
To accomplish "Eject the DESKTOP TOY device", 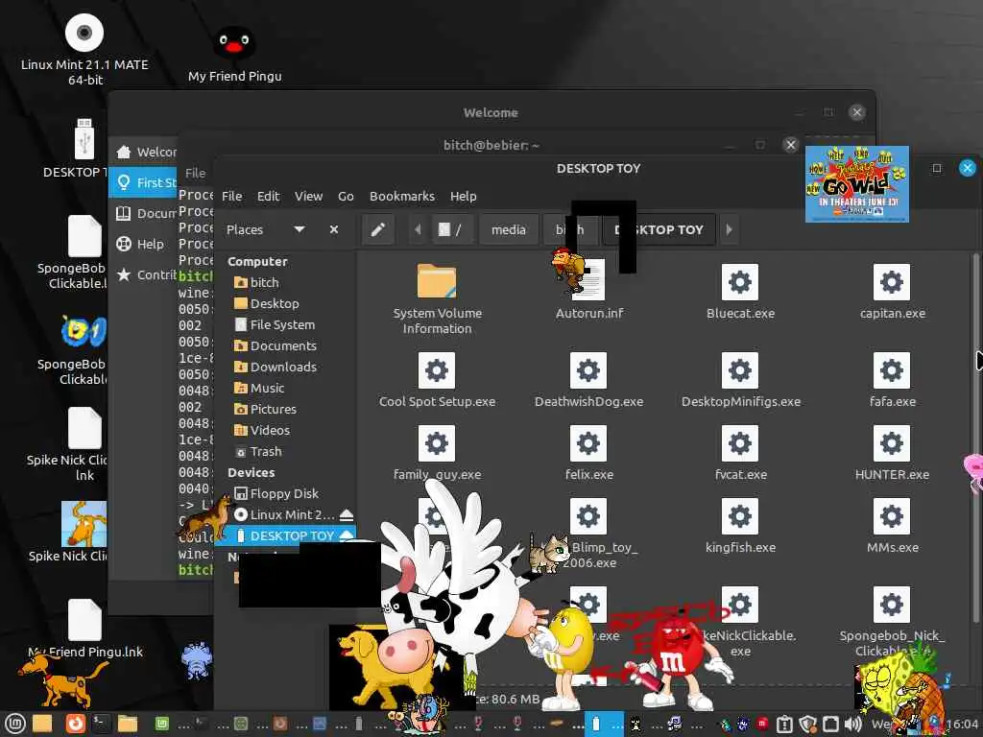I will pyautogui.click(x=346, y=535).
